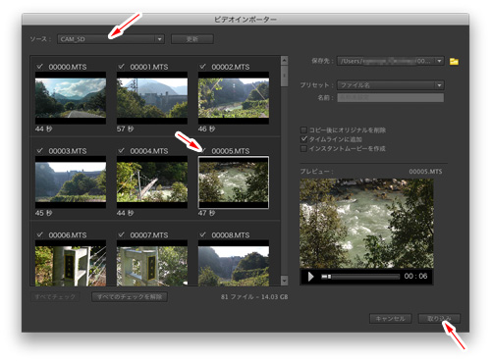This screenshot has width=491, height=362.
Task: Enable コピー後にオリジナルを削除 checkbox
Action: click(303, 129)
